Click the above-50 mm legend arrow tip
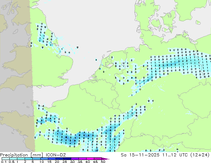The image size is (211, 163). click(x=105, y=159)
